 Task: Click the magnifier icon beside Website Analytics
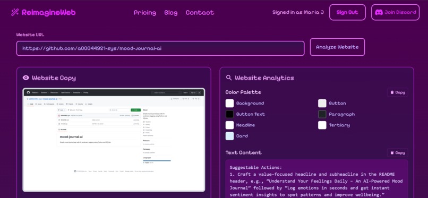point(229,78)
